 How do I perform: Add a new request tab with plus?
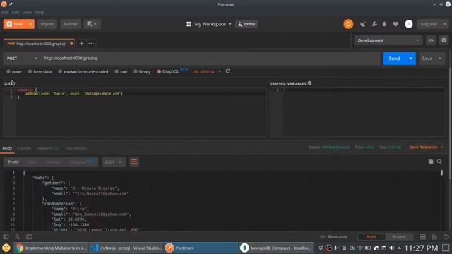coord(82,44)
